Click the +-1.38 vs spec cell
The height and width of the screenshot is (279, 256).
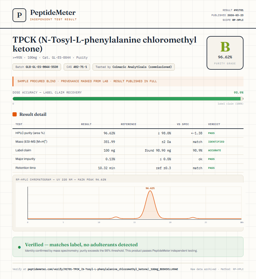point(196,133)
